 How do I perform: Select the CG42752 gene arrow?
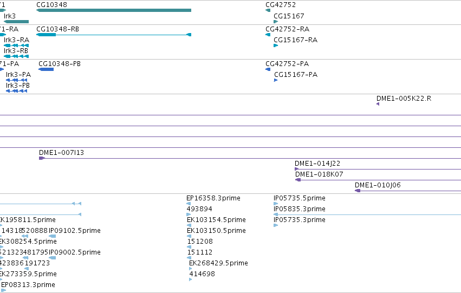[x=268, y=10]
